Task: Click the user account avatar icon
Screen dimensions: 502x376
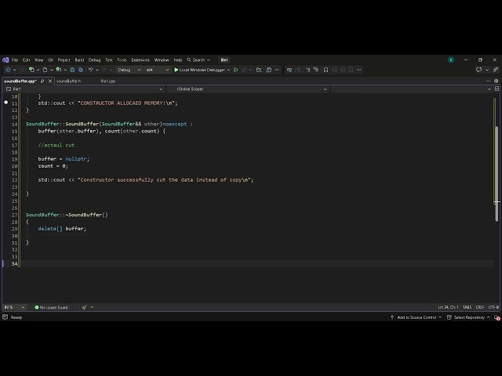Action: (451, 60)
